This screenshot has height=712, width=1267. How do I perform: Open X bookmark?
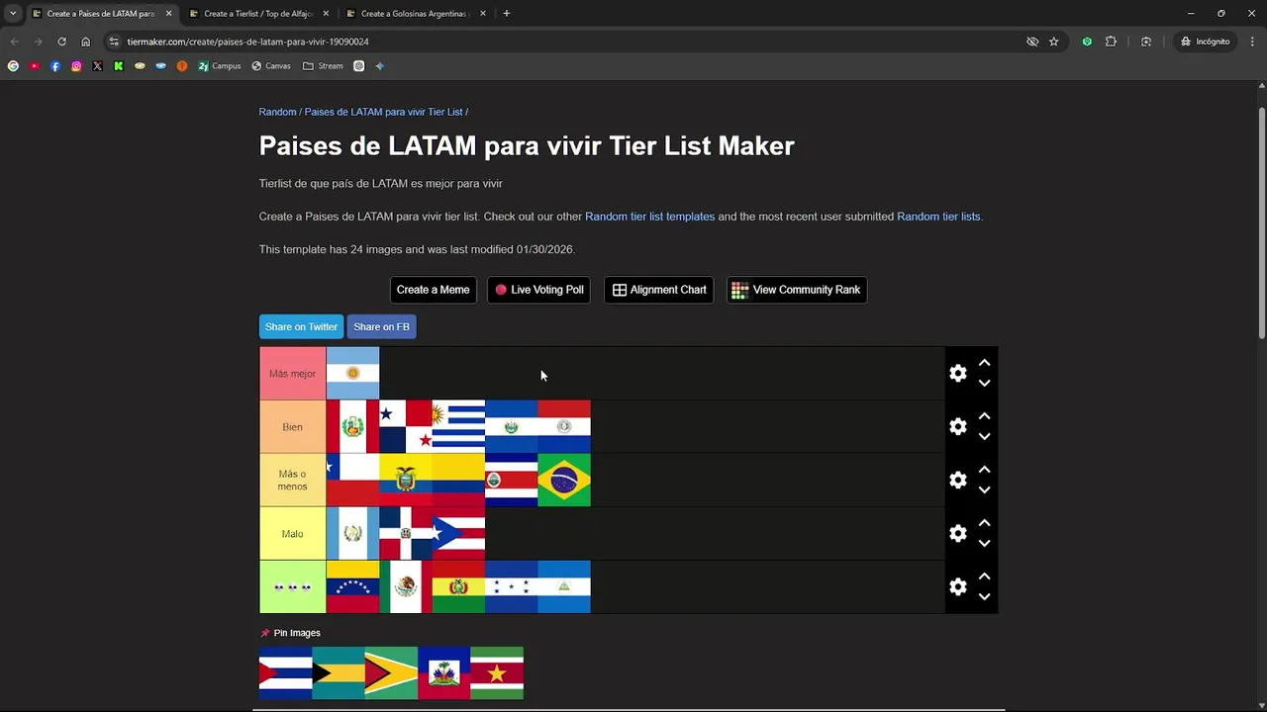(97, 66)
